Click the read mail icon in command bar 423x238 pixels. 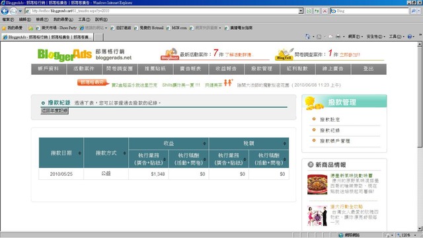point(330,36)
